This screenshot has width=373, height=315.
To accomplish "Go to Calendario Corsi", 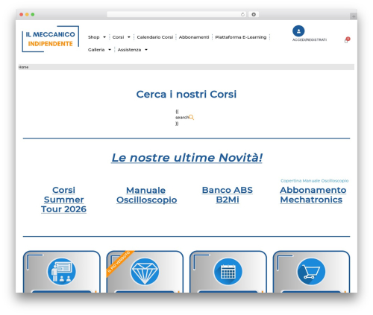I will tap(155, 37).
